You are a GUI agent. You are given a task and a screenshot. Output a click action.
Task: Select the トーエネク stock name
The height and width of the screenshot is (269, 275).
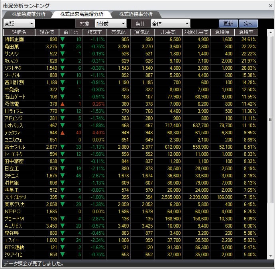[14, 154]
